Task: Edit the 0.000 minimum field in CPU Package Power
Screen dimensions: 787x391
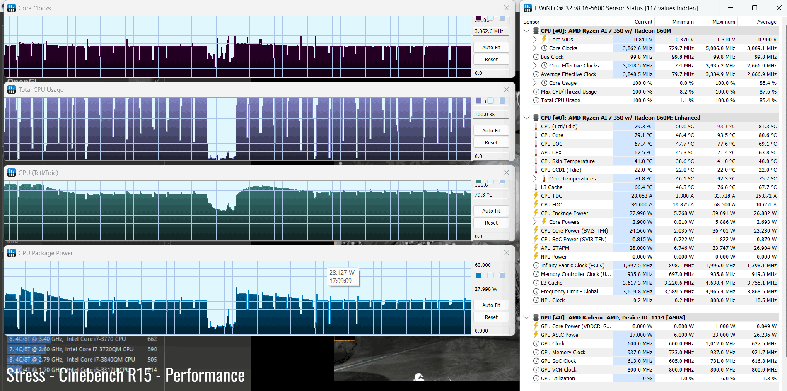Action: (x=491, y=331)
